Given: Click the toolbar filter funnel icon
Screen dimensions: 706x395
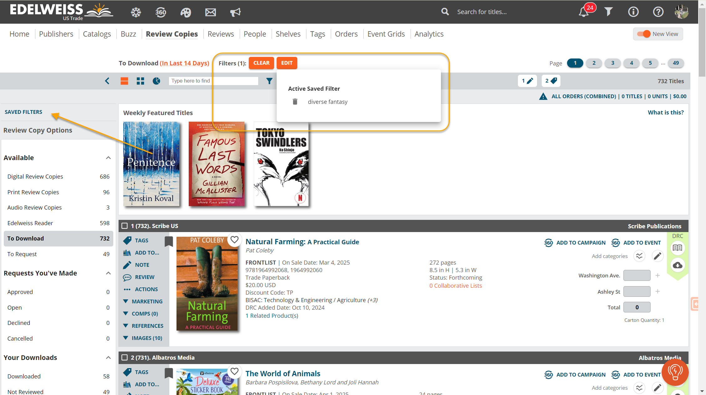Looking at the screenshot, I should point(269,81).
